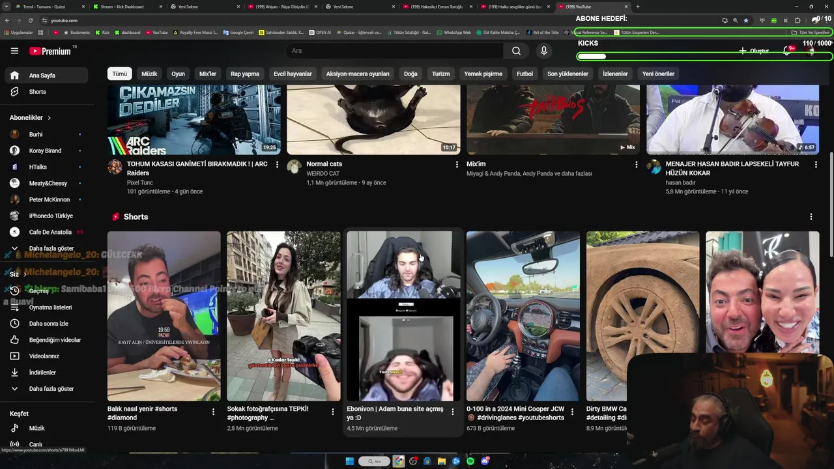Open options menu for MENAJER HASAN BADIR video
This screenshot has width=834, height=469.
(x=816, y=165)
